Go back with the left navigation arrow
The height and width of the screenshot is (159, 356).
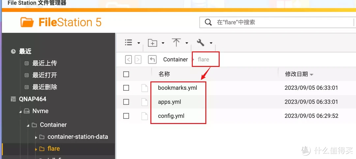(x=129, y=60)
